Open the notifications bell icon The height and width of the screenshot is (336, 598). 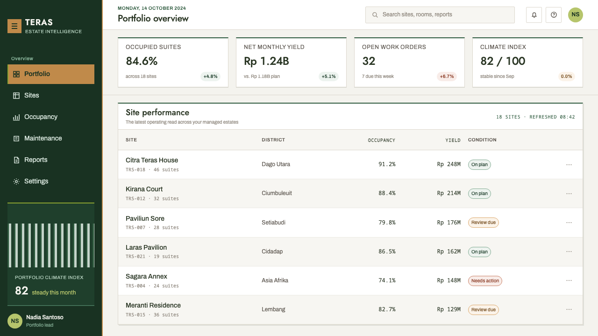coord(534,15)
